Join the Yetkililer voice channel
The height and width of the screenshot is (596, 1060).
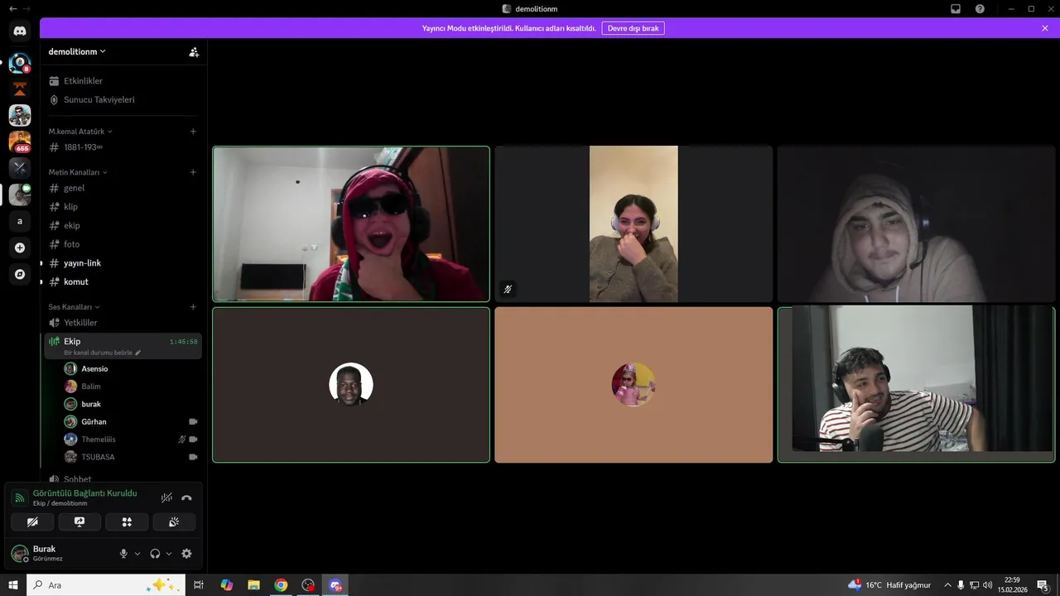123,322
